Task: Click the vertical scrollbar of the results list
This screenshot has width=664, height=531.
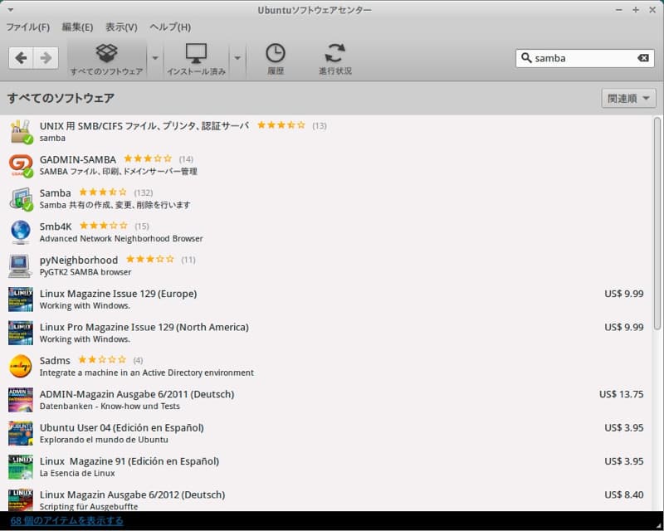Action: (657, 223)
